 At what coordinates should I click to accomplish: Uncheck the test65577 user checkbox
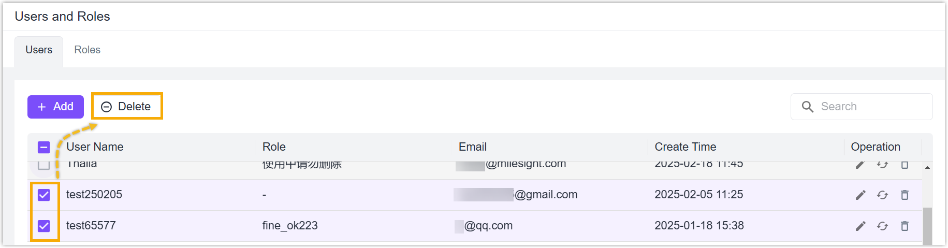44,226
